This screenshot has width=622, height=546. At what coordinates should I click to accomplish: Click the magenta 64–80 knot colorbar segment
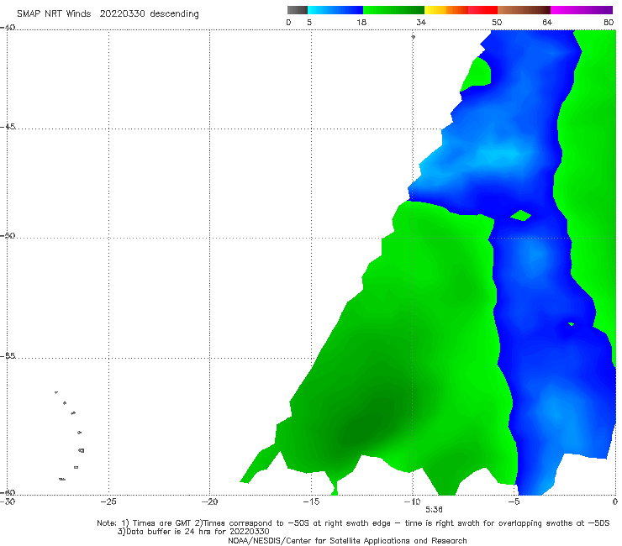pyautogui.click(x=582, y=10)
